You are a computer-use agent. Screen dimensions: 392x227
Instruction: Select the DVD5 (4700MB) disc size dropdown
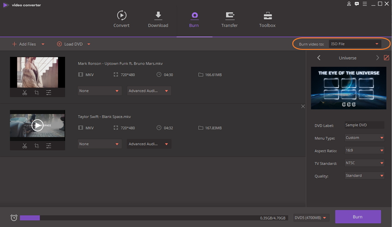(x=311, y=218)
